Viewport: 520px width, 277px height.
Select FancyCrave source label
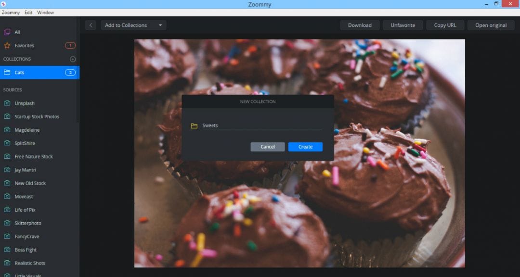pyautogui.click(x=27, y=236)
